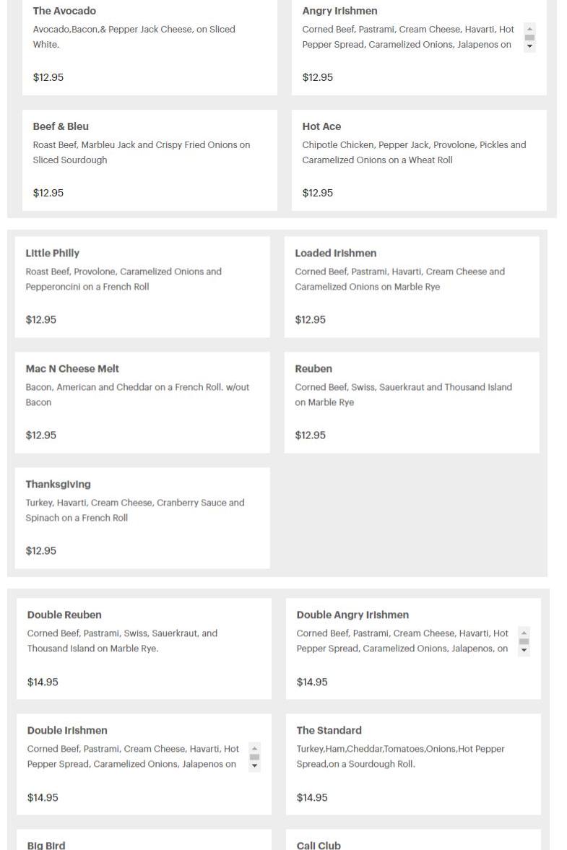Select the Cali Club item

pyautogui.click(x=319, y=845)
